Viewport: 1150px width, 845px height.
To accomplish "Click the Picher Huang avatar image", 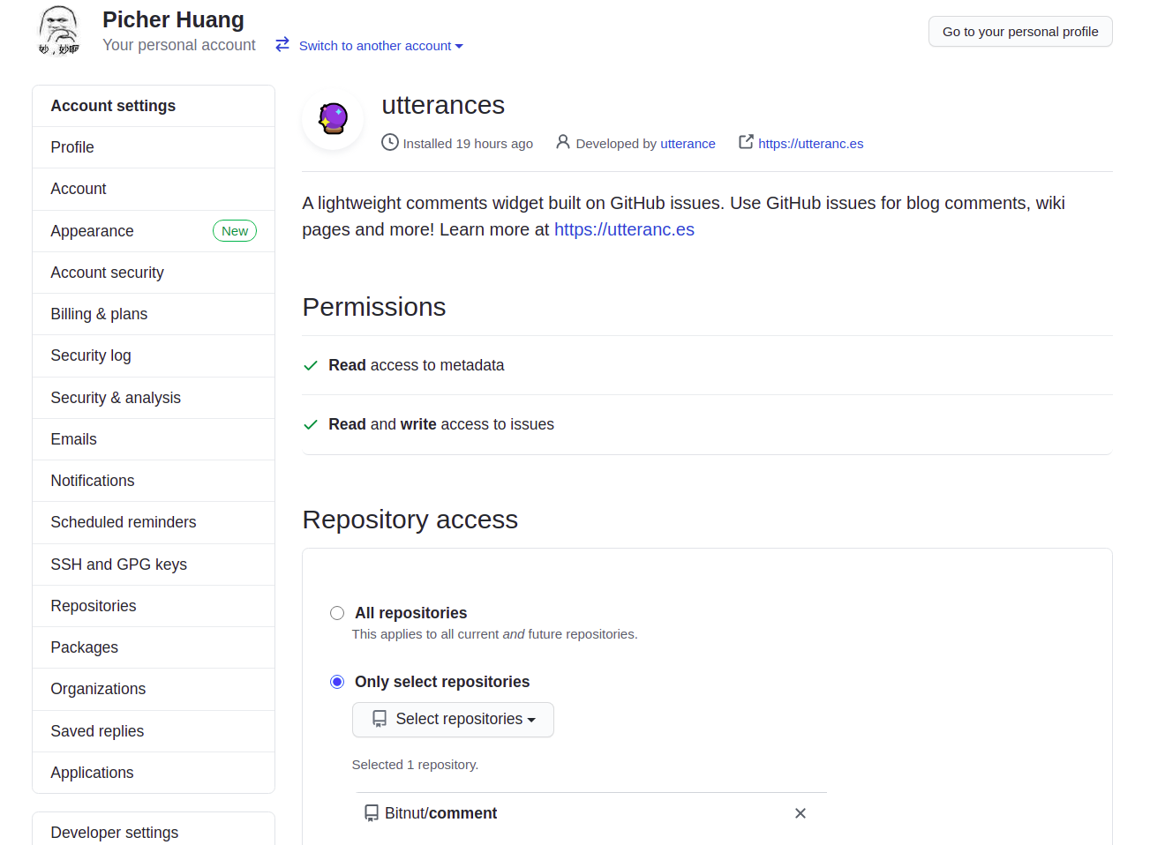I will (x=59, y=31).
